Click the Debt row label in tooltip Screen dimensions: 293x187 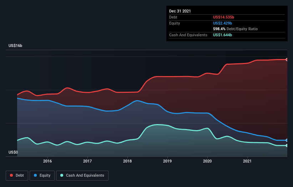point(173,17)
